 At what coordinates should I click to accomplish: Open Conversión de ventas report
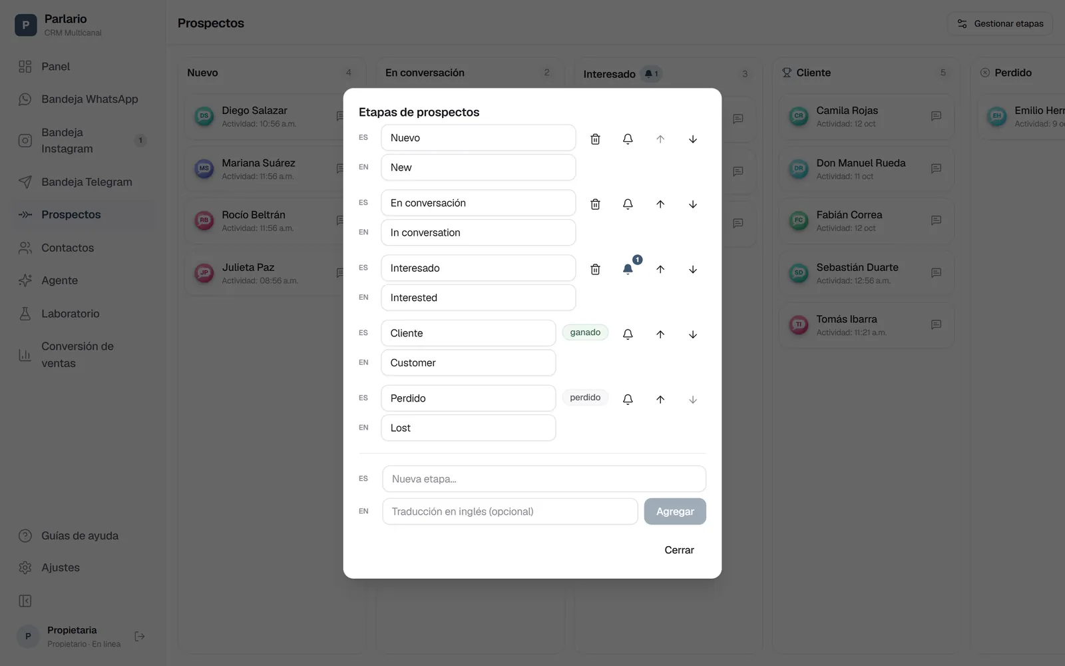coord(83,355)
